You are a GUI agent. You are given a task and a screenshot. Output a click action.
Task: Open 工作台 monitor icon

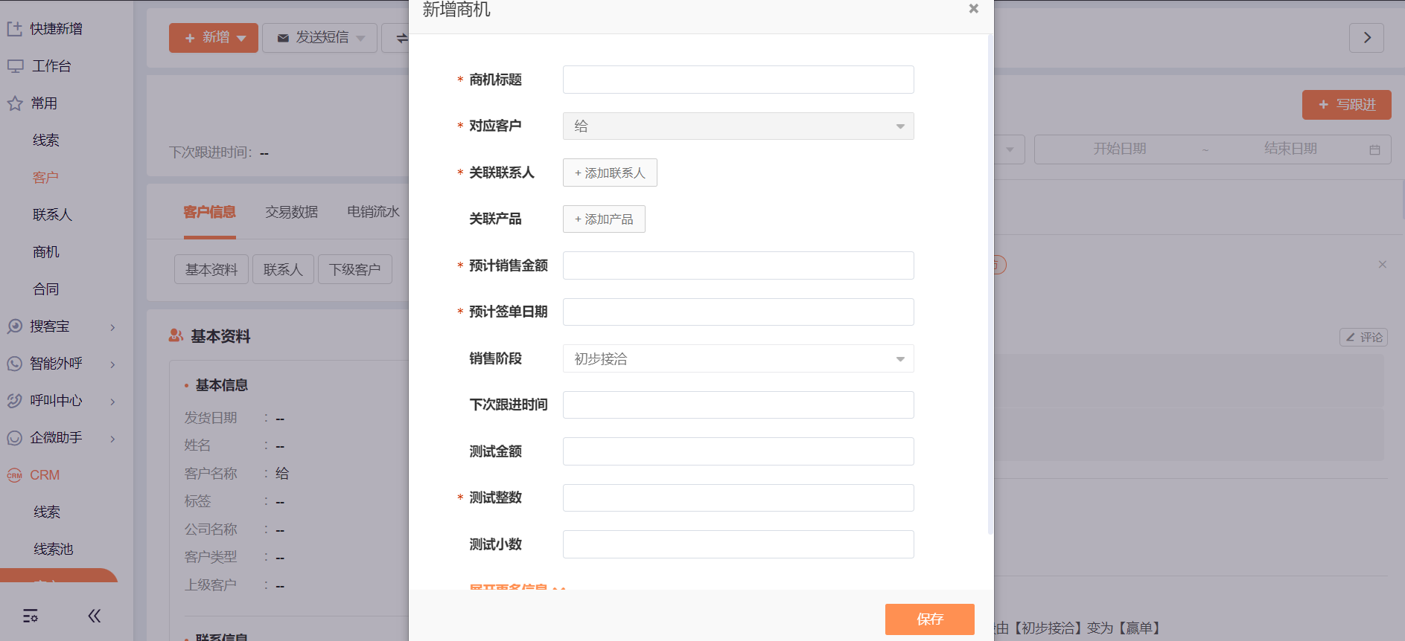point(15,66)
